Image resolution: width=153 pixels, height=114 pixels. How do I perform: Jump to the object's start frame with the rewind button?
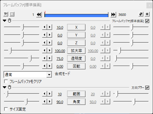click(x=39, y=15)
